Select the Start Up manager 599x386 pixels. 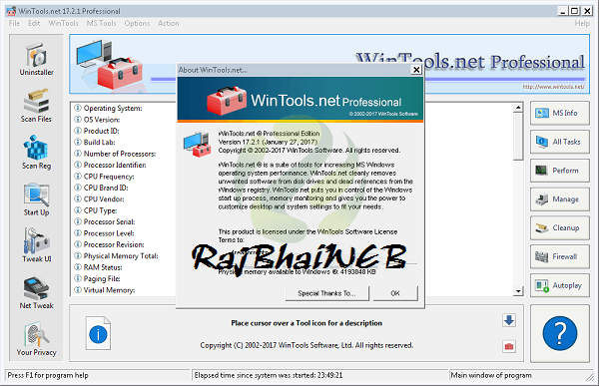click(36, 199)
